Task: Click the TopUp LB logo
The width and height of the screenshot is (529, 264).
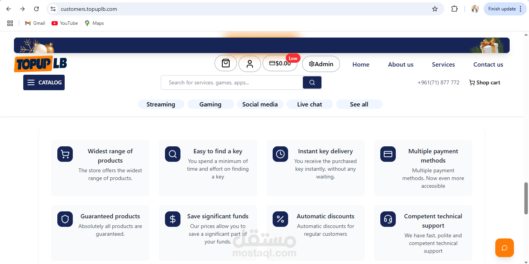Action: (x=41, y=64)
